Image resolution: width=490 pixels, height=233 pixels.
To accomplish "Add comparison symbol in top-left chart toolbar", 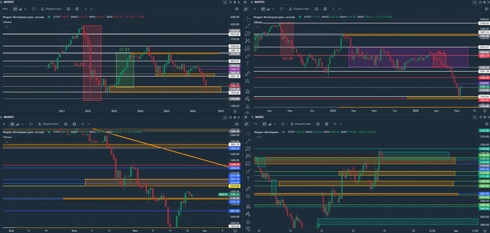I will tap(68, 9).
